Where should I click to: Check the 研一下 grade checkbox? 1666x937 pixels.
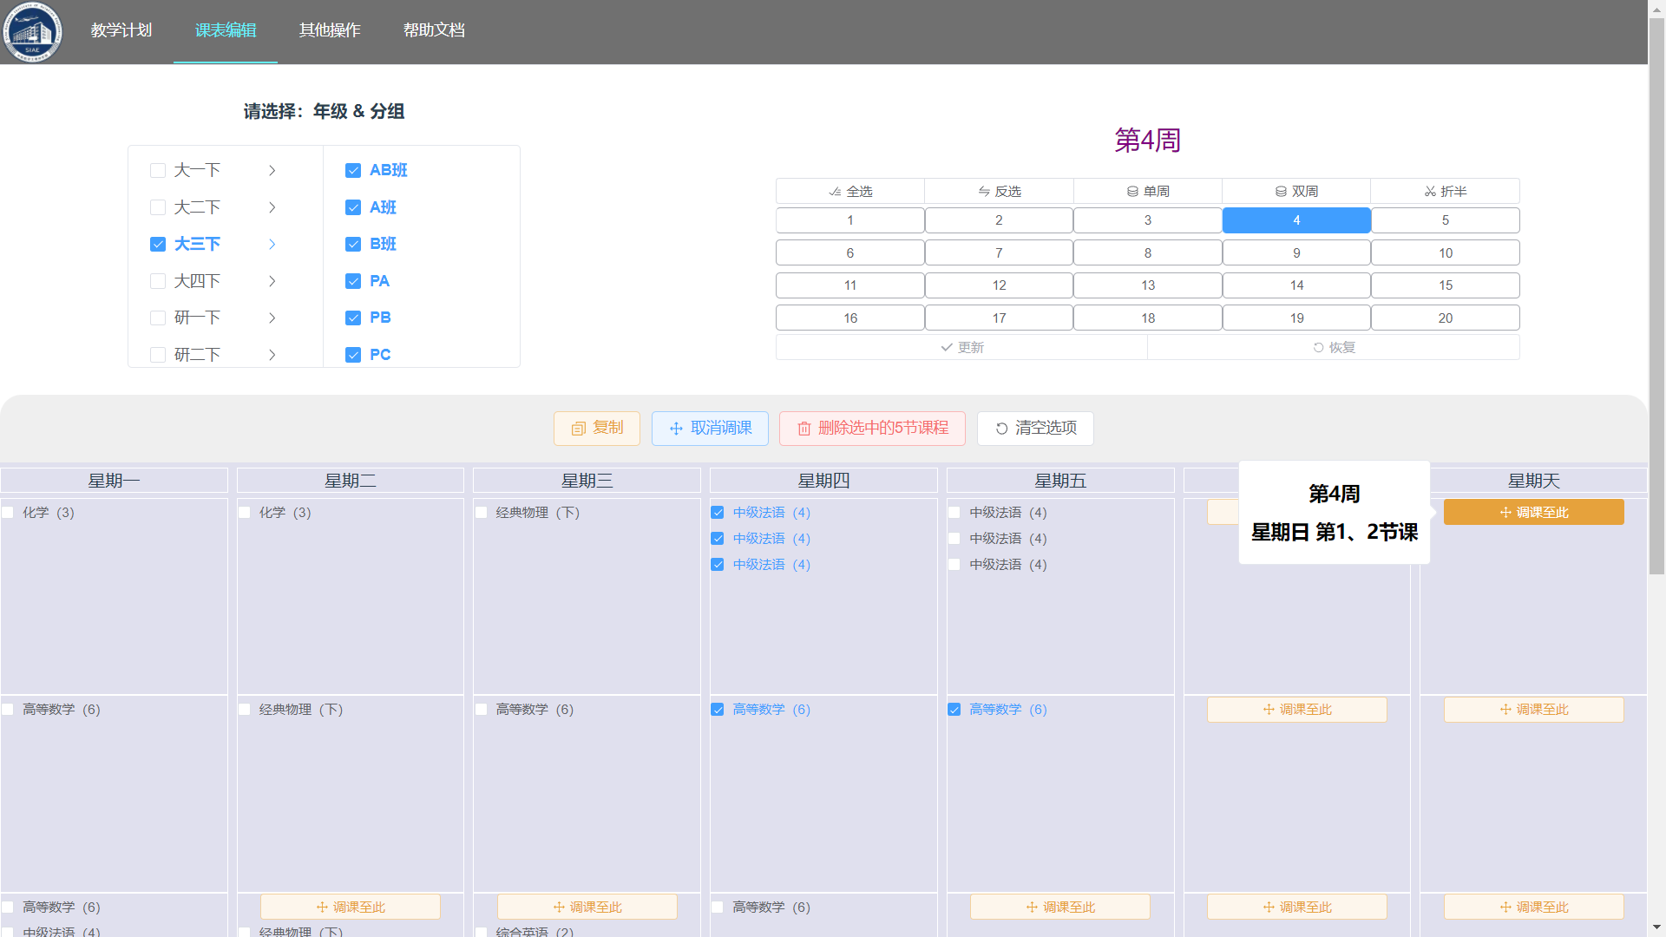(x=158, y=318)
